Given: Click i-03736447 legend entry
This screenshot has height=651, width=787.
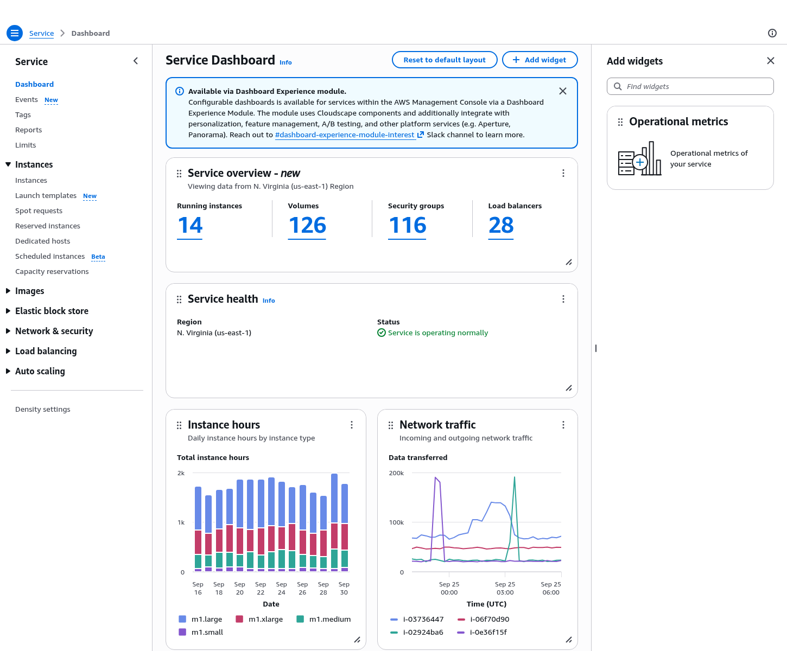Looking at the screenshot, I should pyautogui.click(x=417, y=619).
